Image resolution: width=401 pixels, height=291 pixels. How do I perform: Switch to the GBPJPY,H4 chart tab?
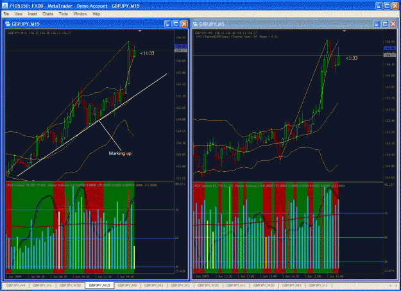pos(15,285)
